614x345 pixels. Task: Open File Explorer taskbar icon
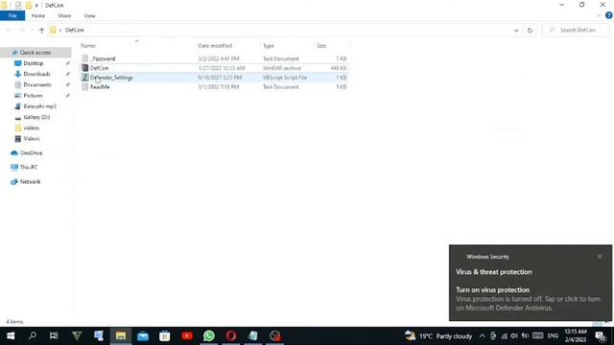tap(121, 335)
